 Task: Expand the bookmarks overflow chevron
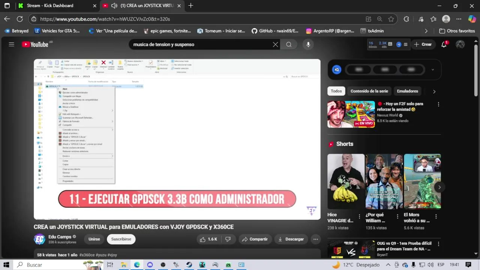tap(426, 31)
